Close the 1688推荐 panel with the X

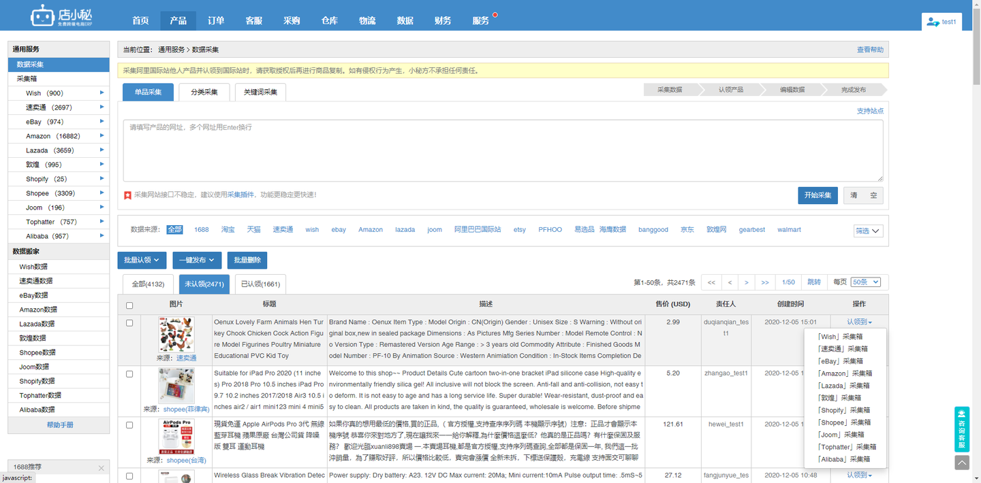101,468
